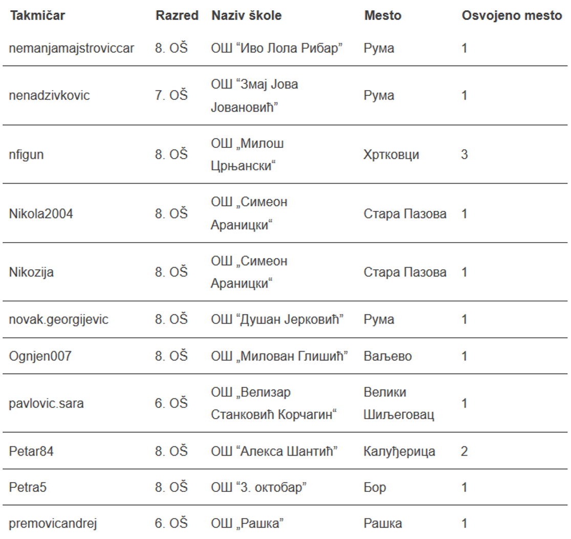
Task: Click the Petar84 competitor name
Action: tap(32, 451)
